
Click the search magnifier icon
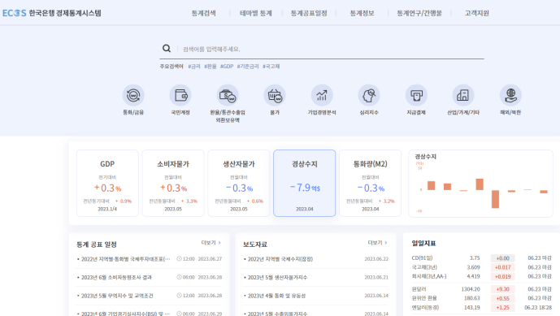(167, 48)
